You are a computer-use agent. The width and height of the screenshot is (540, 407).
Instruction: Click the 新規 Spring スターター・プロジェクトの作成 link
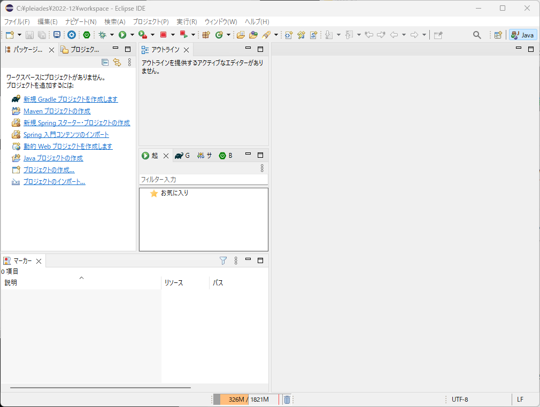tap(77, 122)
